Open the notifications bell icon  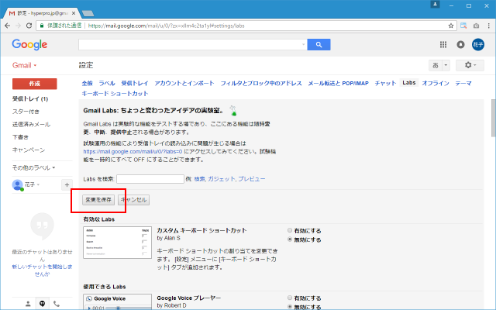[460, 45]
